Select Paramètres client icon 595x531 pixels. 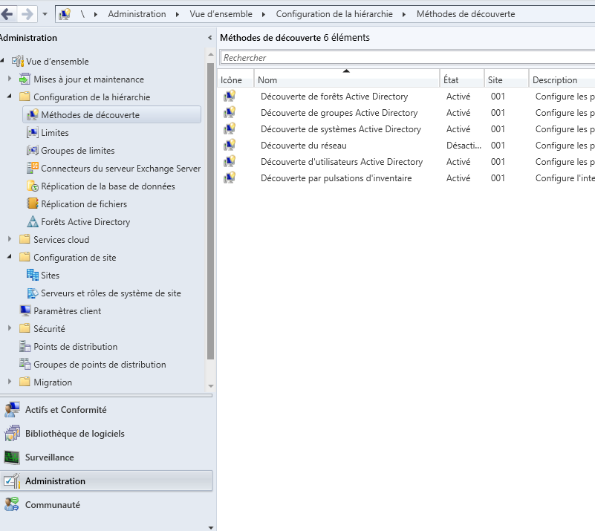pyautogui.click(x=25, y=311)
